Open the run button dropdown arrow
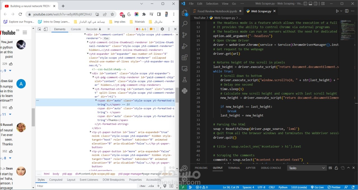 pyautogui.click(x=341, y=11)
